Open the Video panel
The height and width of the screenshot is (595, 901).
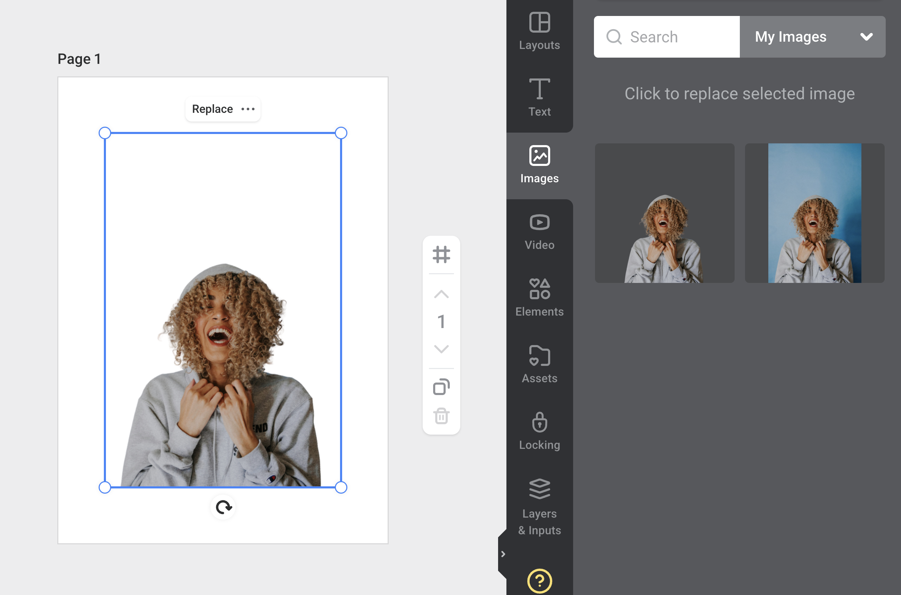539,231
